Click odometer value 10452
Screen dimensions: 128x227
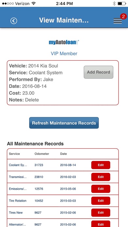39,201
